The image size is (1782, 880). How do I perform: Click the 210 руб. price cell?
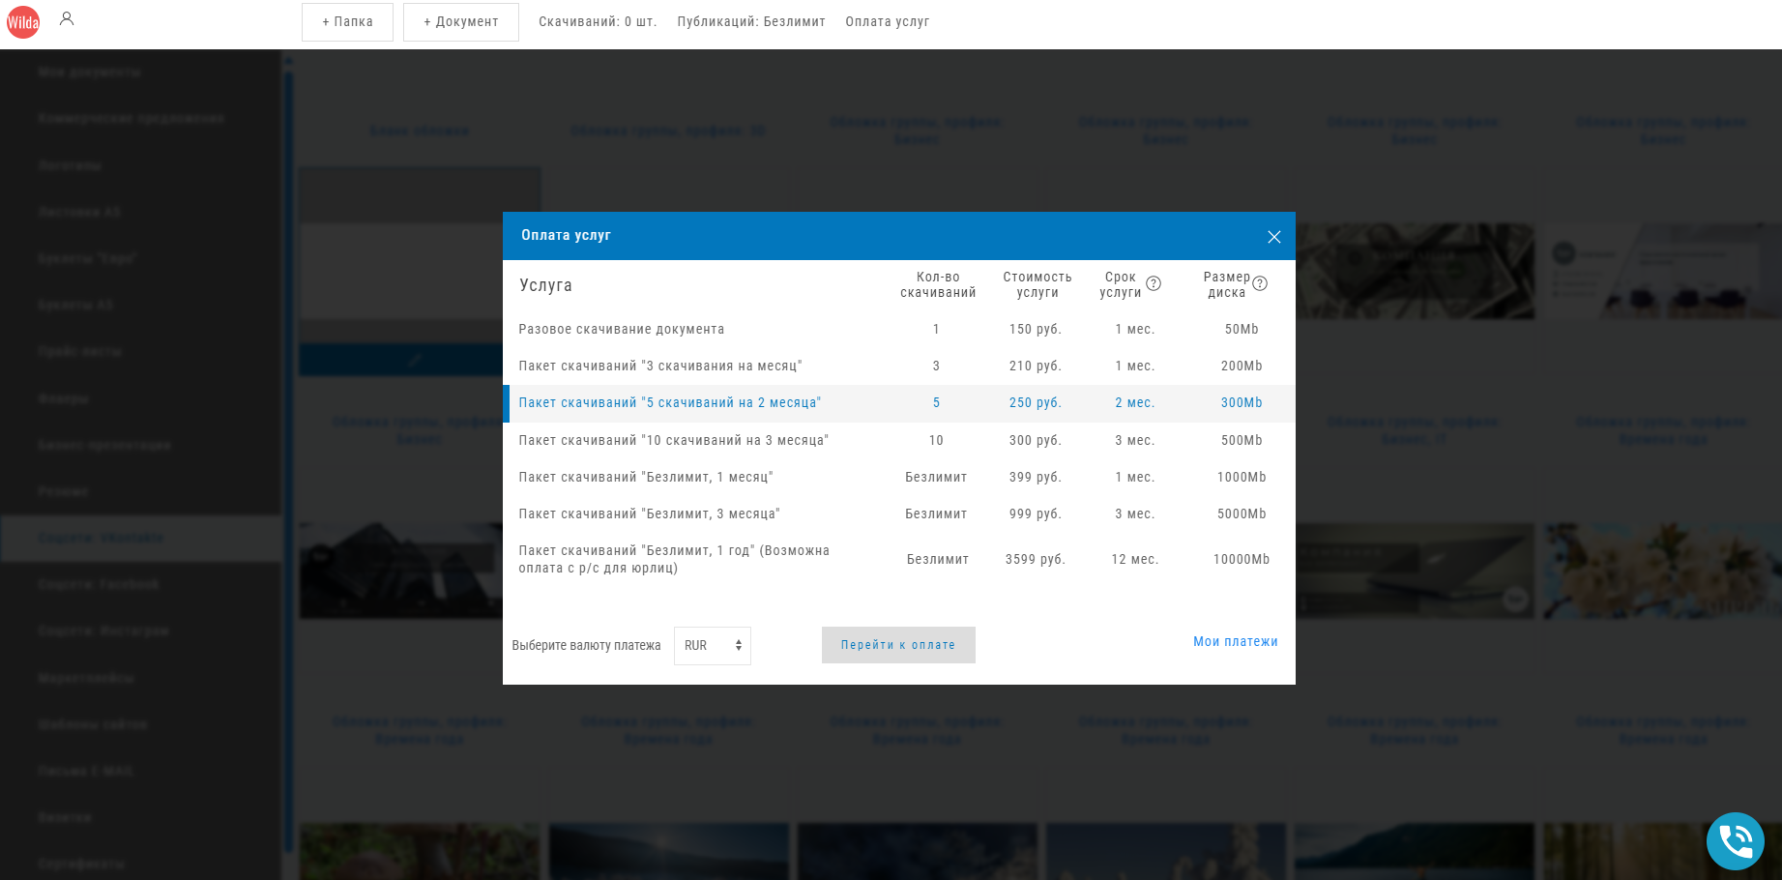click(x=1036, y=367)
